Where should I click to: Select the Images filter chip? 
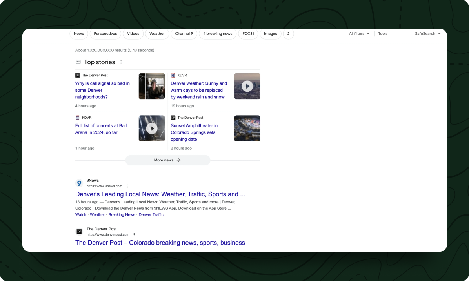point(271,34)
